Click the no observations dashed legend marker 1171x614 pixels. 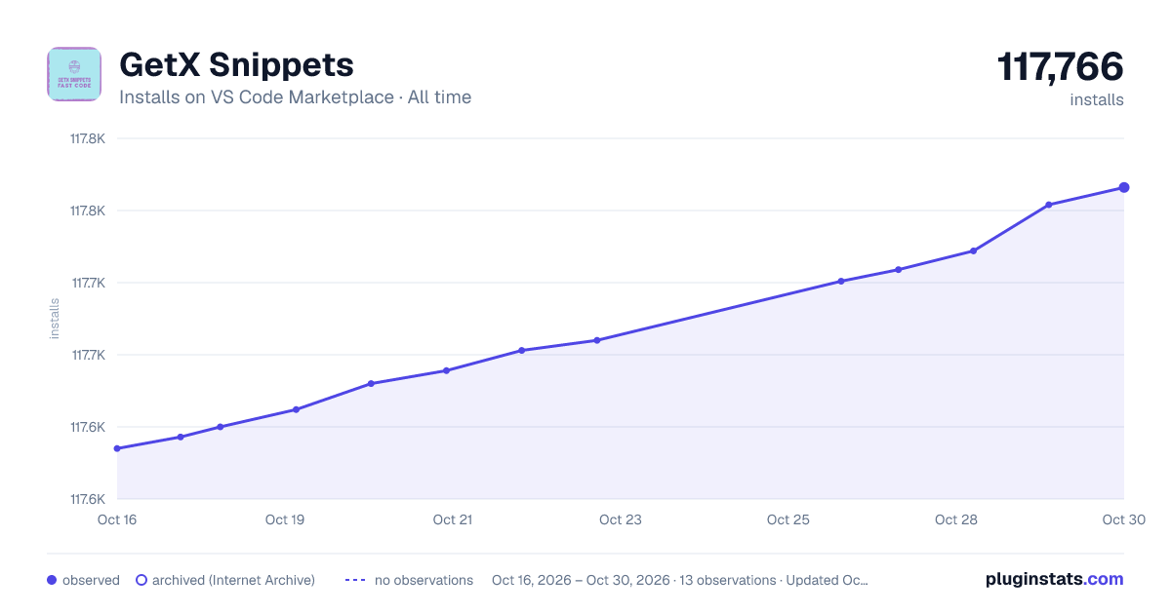pos(355,580)
